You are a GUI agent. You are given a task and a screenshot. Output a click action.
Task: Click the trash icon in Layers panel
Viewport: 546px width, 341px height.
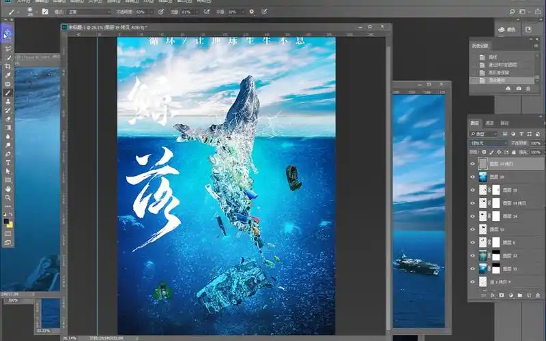coord(538,295)
